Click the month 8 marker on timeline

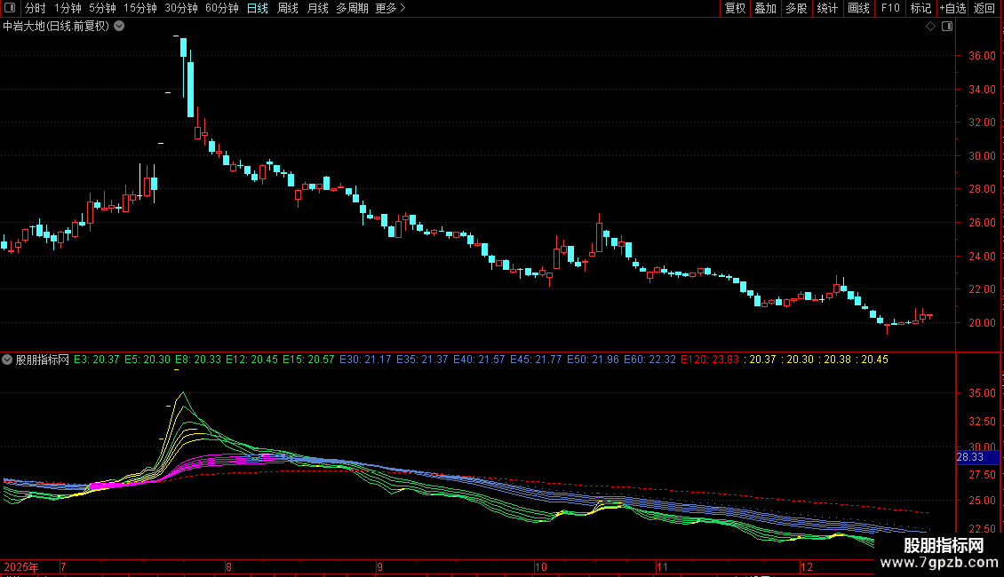(228, 566)
